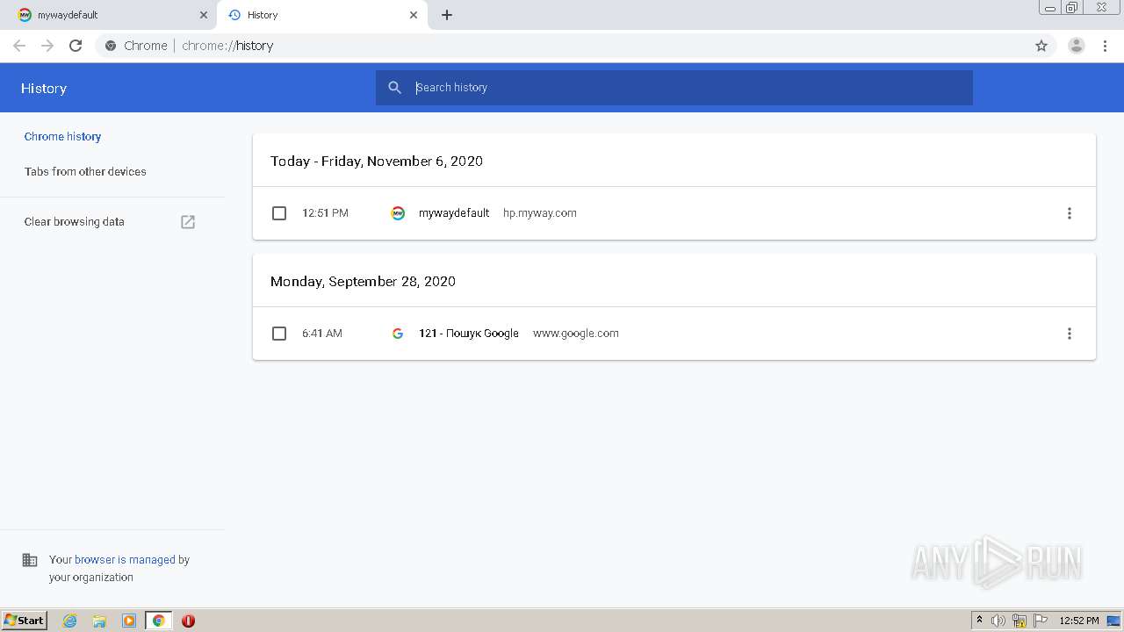
Task: Restore down the Chrome window
Action: 1072,8
